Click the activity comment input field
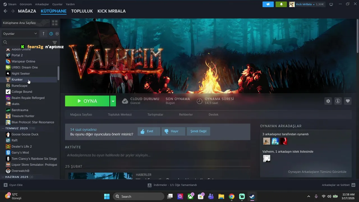Viewport: 359px width, 202px height. [158, 155]
